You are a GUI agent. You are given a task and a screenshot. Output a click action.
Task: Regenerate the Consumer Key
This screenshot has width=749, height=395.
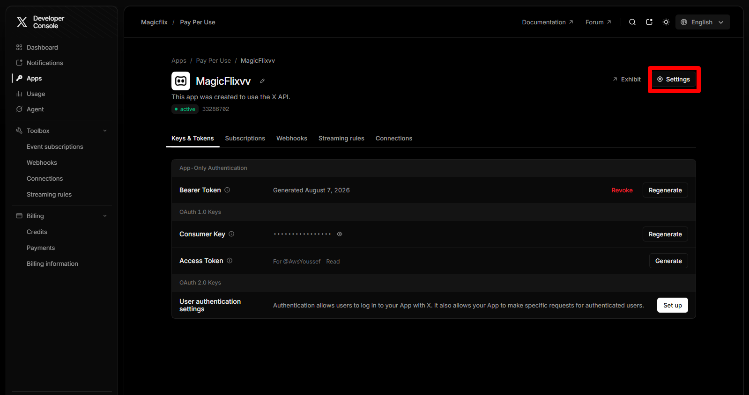pos(665,234)
